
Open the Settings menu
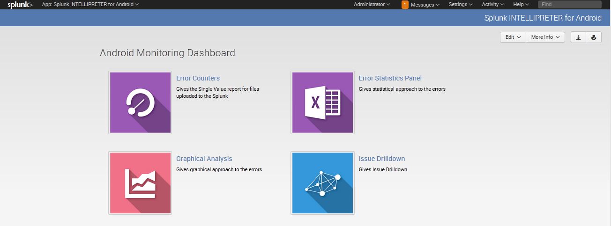461,4
